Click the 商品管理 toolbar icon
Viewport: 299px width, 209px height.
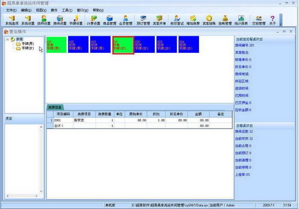pos(109,20)
